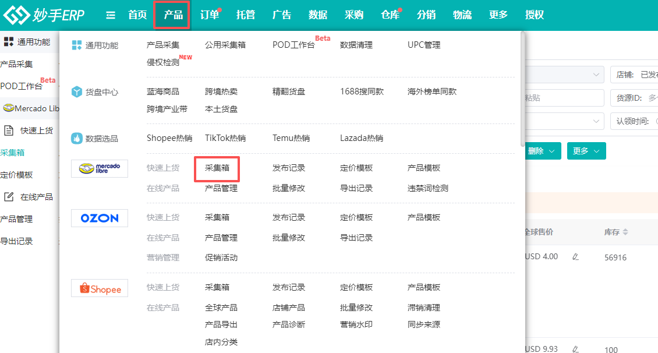Image resolution: width=658 pixels, height=353 pixels.
Task: Open Shopee热销 link
Action: point(169,138)
